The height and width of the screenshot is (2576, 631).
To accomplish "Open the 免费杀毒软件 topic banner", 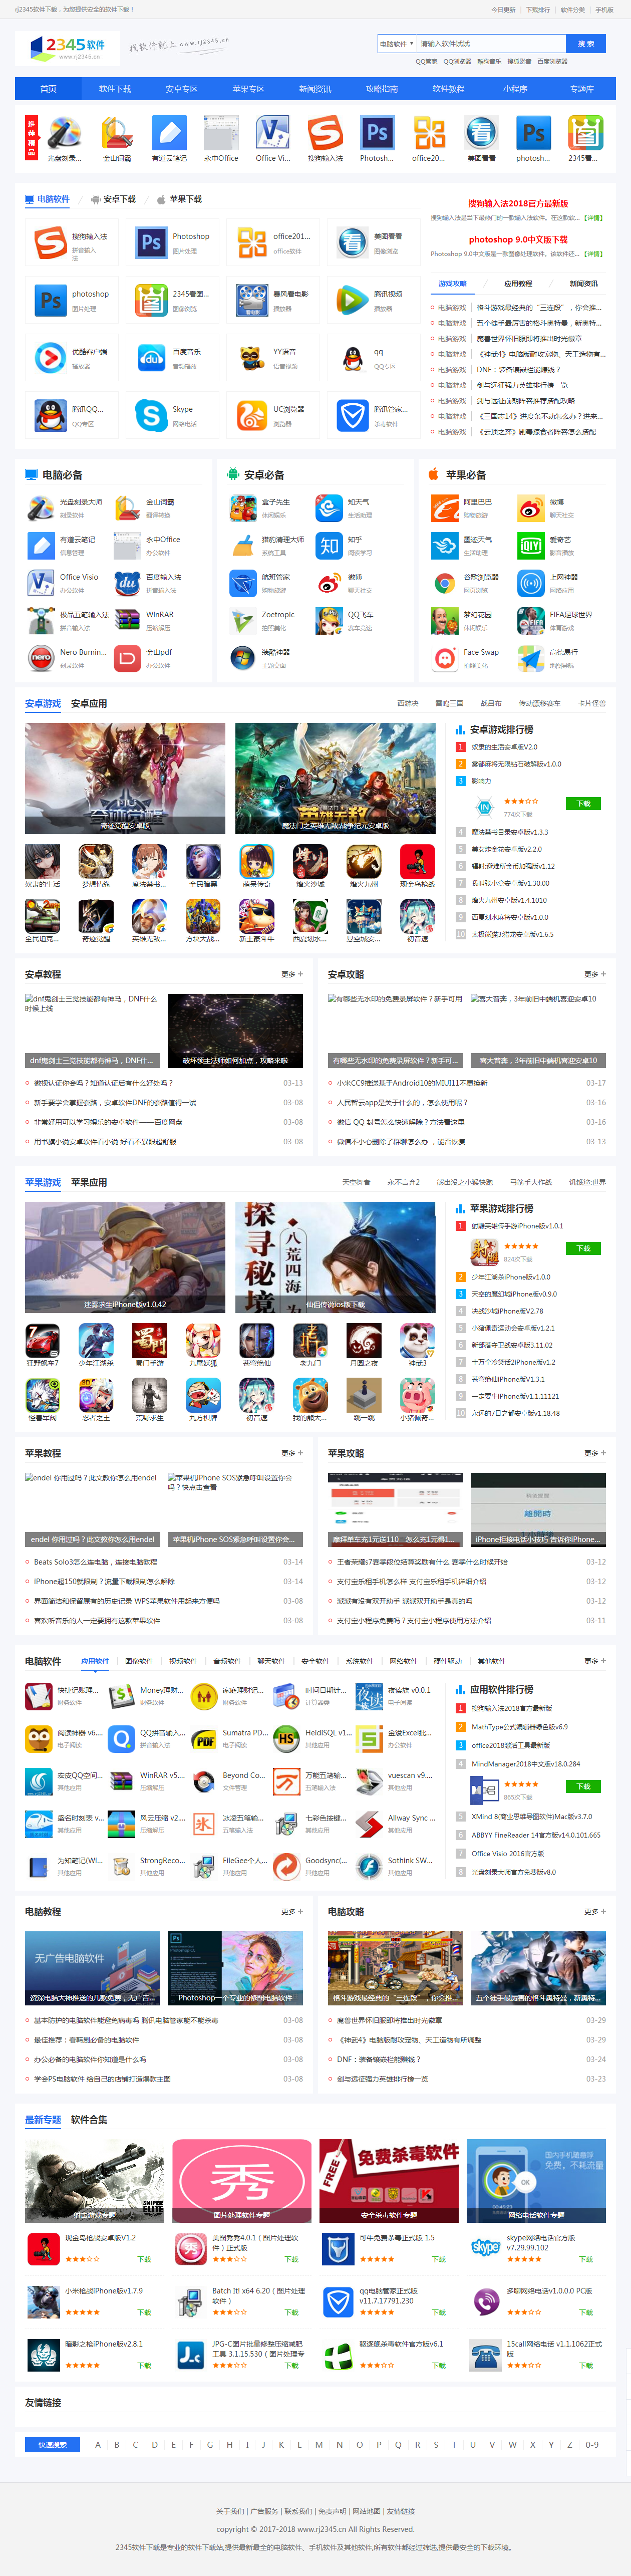I will [x=389, y=2181].
